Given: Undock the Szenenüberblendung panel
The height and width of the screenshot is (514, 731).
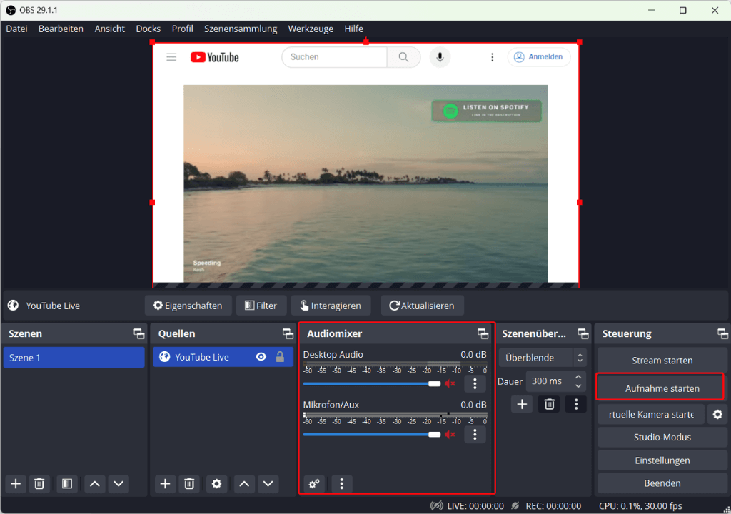Looking at the screenshot, I should tap(583, 333).
